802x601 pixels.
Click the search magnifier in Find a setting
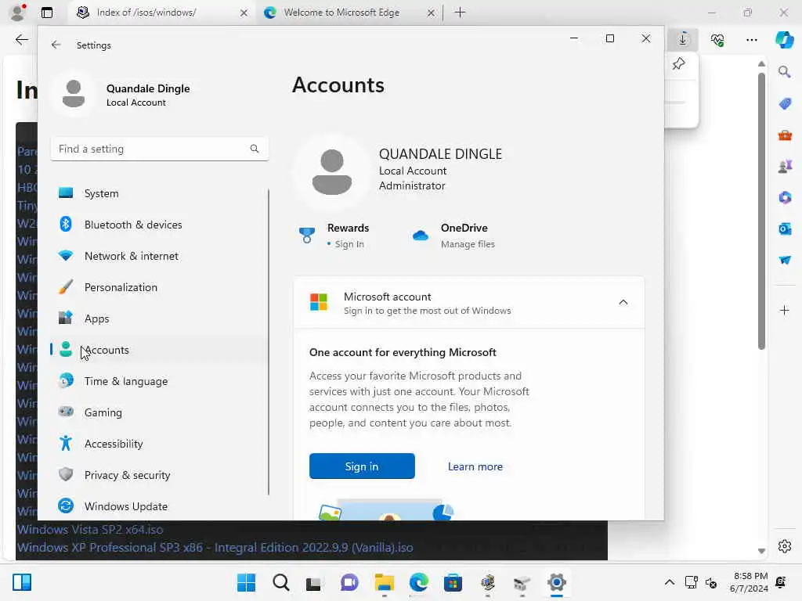[x=255, y=149]
